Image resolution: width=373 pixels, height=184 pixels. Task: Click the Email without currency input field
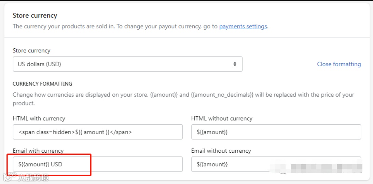point(276,164)
